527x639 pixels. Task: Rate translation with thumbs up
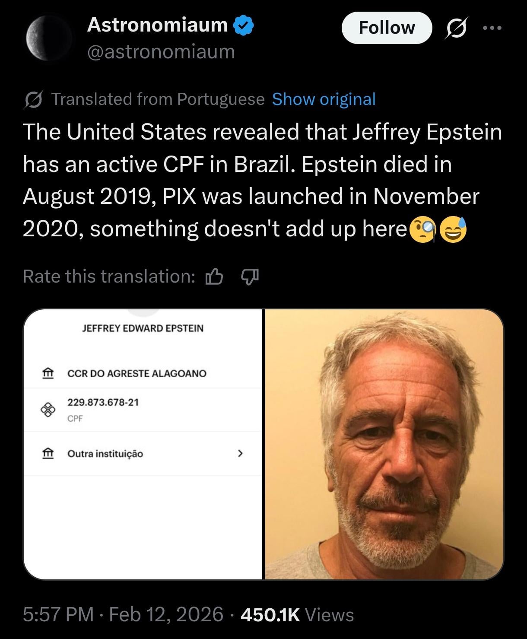tap(214, 277)
